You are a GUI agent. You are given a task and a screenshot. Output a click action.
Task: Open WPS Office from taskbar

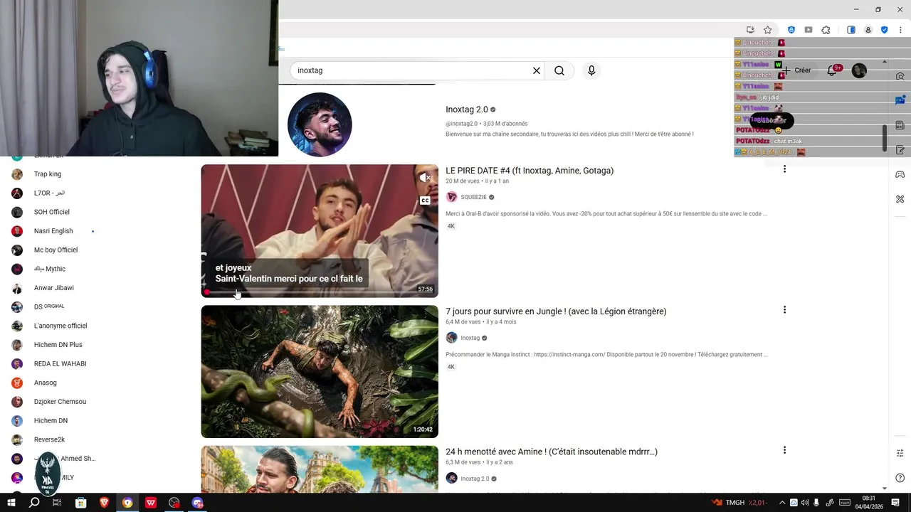(151, 503)
